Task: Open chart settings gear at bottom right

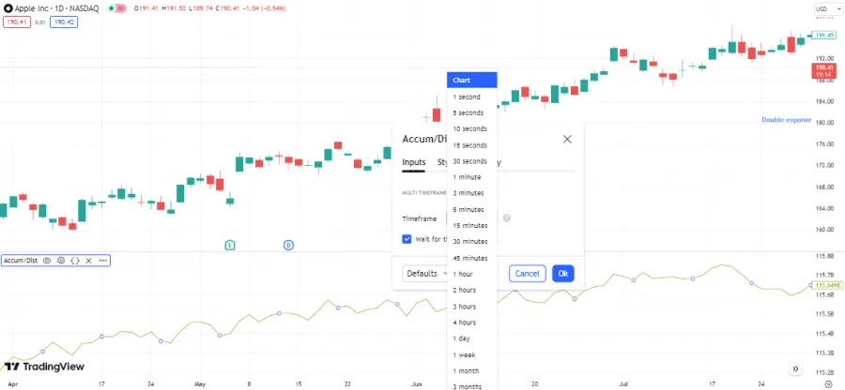Action: tap(829, 384)
